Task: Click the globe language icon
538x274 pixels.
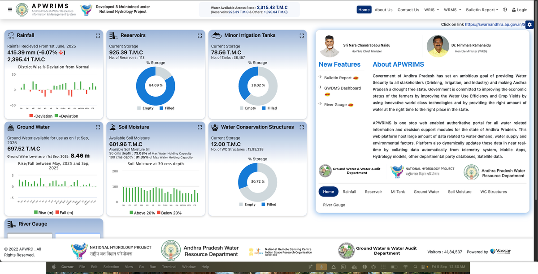Action: [x=505, y=10]
